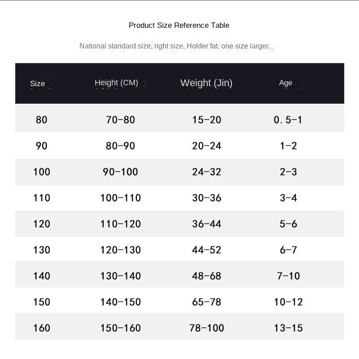The height and width of the screenshot is (359, 359).
Task: Click weight range 78-100
Action: [x=206, y=328]
